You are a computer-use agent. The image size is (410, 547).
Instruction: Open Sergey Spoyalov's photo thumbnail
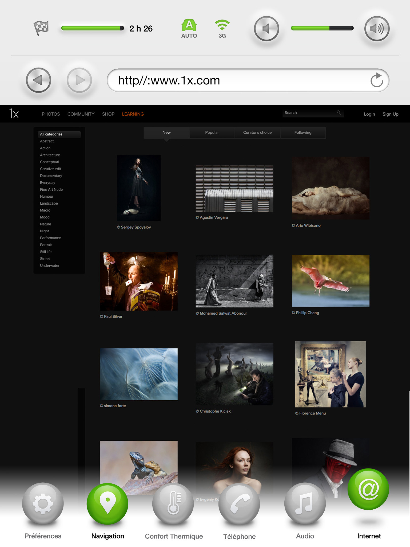tap(139, 188)
